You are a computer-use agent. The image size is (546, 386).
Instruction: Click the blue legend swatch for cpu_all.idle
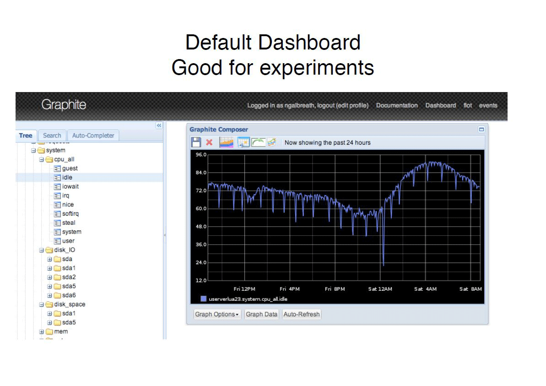(203, 299)
